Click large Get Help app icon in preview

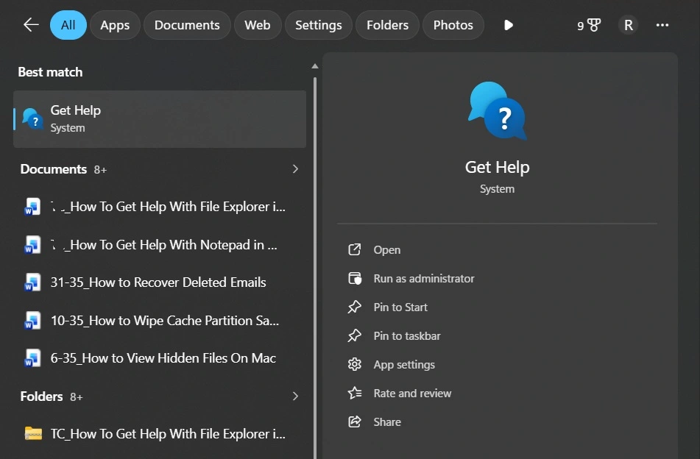click(498, 110)
